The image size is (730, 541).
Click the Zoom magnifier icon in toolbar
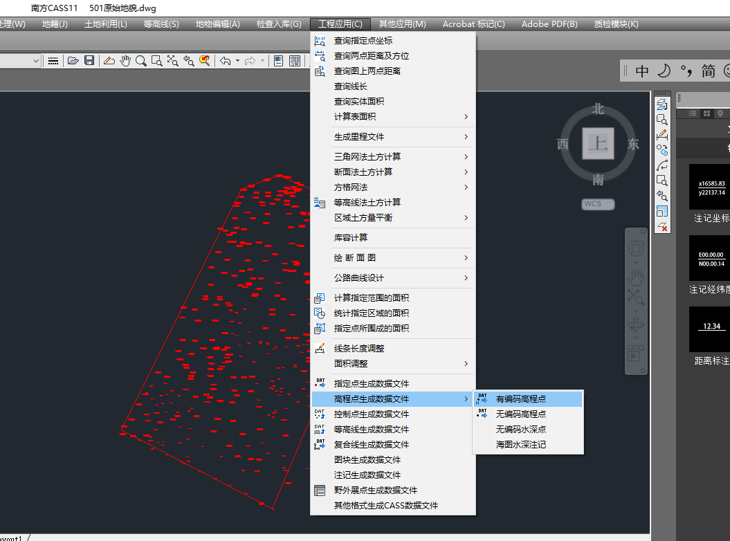[140, 61]
